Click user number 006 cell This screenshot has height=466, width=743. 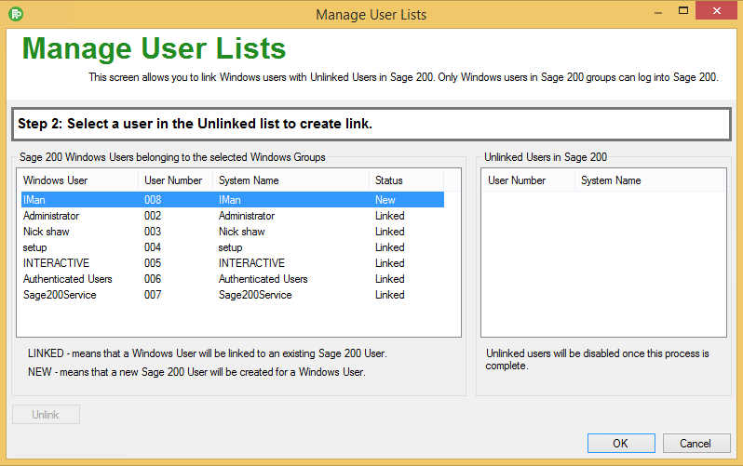coord(153,279)
